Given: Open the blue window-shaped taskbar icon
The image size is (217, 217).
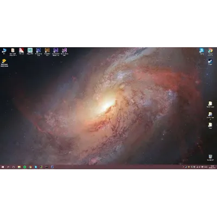Looking at the screenshot, I should [52, 167].
